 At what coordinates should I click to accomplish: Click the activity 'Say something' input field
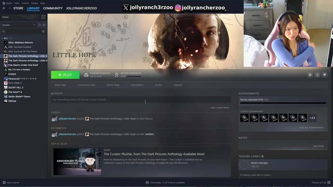pos(141,100)
